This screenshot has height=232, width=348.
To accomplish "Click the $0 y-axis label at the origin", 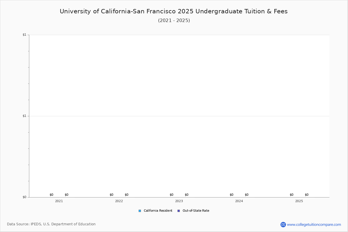I will [x=24, y=197].
